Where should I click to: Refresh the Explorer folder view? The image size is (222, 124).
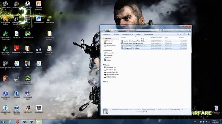tap(161, 30)
